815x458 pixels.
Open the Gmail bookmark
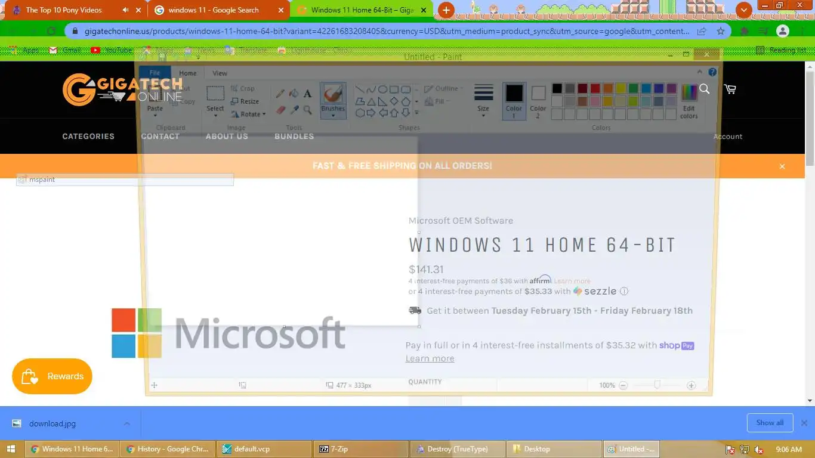65,50
